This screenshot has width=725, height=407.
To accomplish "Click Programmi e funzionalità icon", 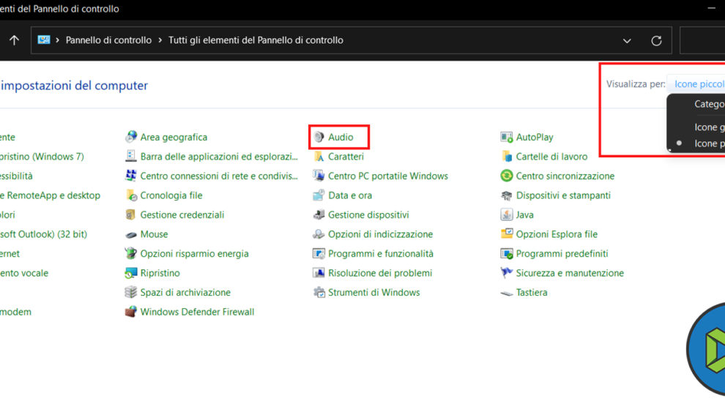I will pos(319,253).
